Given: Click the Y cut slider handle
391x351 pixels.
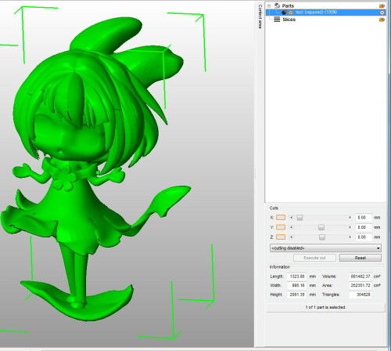Looking at the screenshot, I should [321, 227].
